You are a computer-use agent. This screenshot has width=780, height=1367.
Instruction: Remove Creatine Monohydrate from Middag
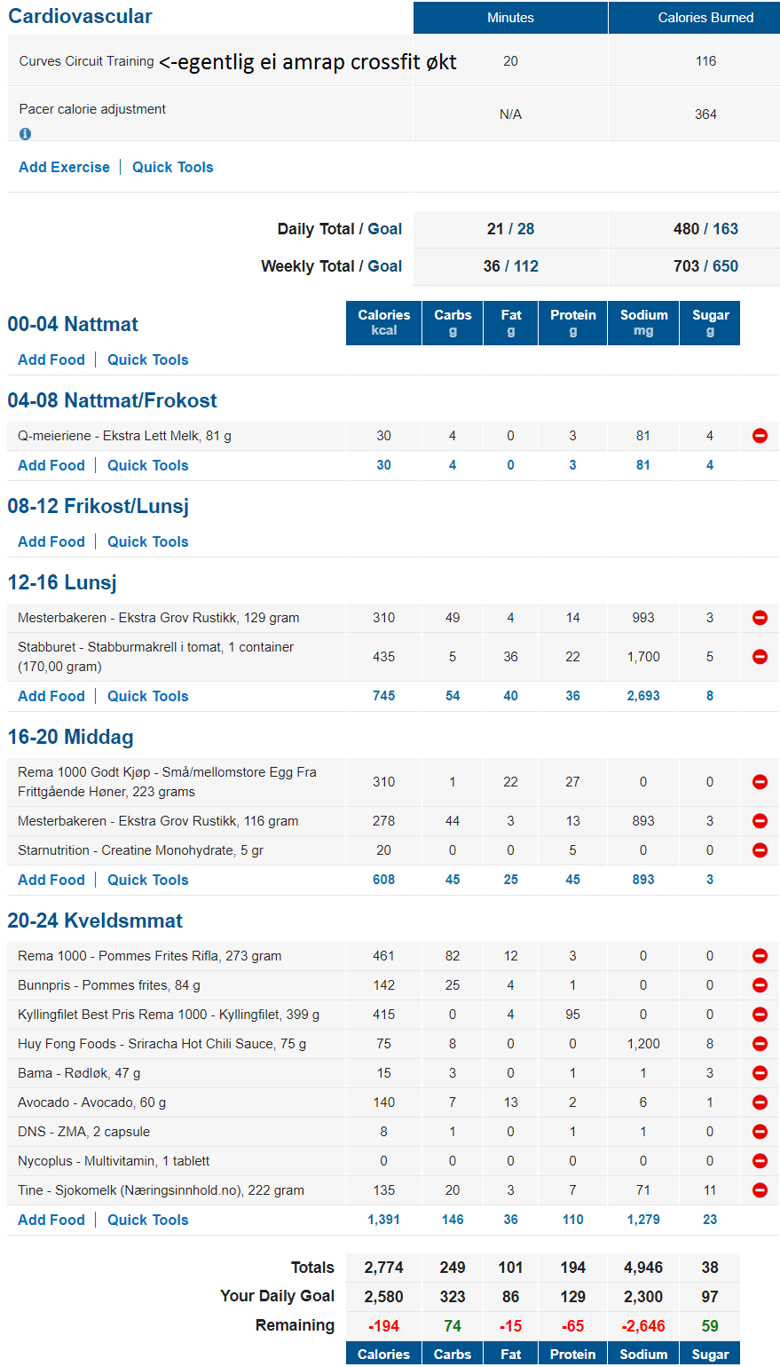[760, 850]
